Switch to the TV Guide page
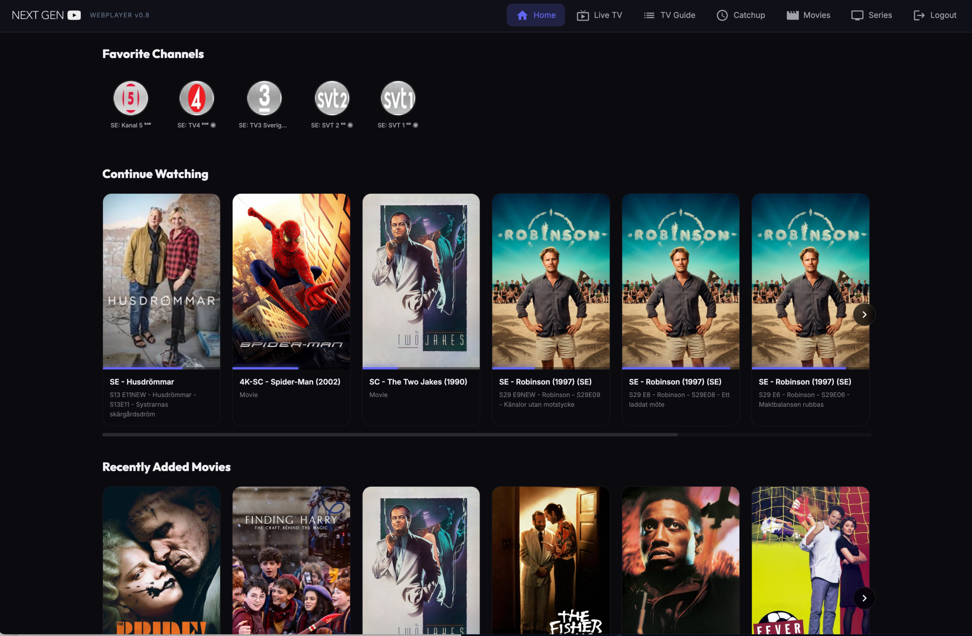This screenshot has width=972, height=636. pos(669,15)
